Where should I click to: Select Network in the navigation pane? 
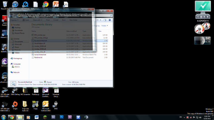click(x=15, y=72)
